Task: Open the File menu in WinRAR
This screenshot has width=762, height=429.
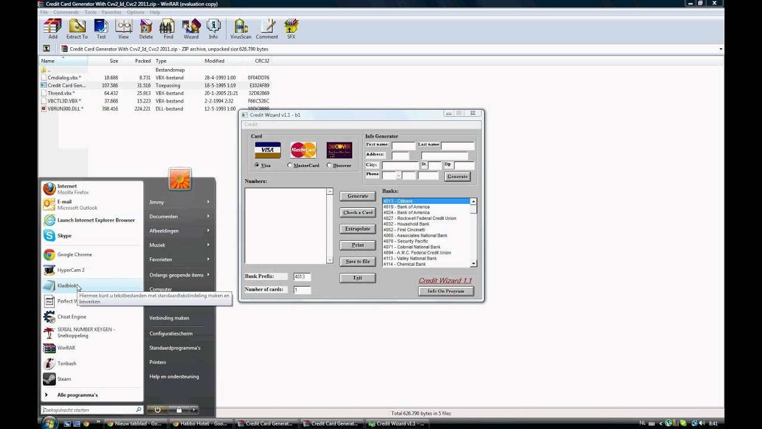Action: (44, 12)
